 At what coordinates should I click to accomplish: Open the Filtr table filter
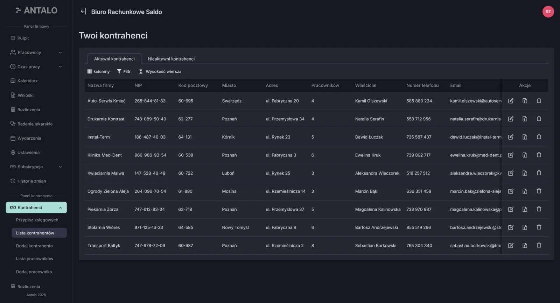(124, 71)
